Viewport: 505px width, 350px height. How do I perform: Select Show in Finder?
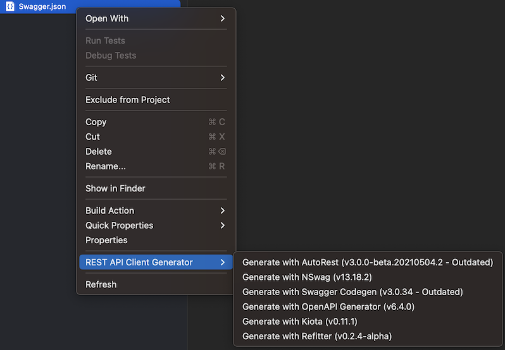tap(156, 189)
